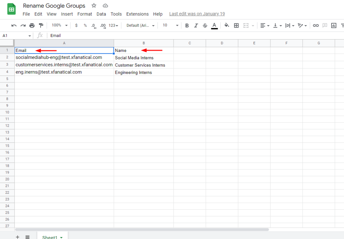Open the text color picker
This screenshot has height=239, width=344.
click(x=214, y=25)
